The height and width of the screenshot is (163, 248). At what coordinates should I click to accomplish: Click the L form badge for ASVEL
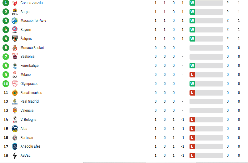coord(192,156)
